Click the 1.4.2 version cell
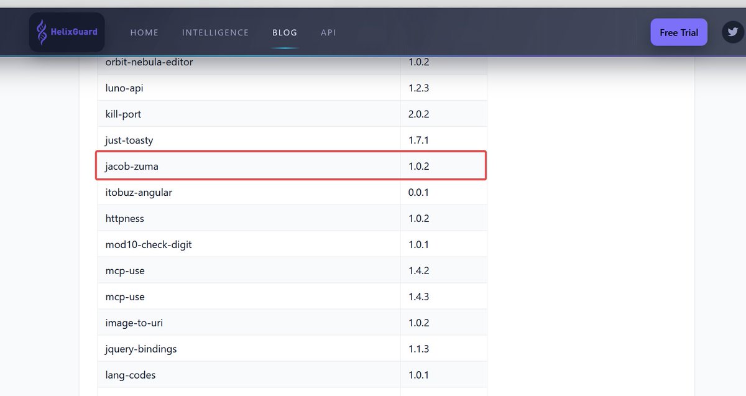This screenshot has width=746, height=396. point(444,271)
